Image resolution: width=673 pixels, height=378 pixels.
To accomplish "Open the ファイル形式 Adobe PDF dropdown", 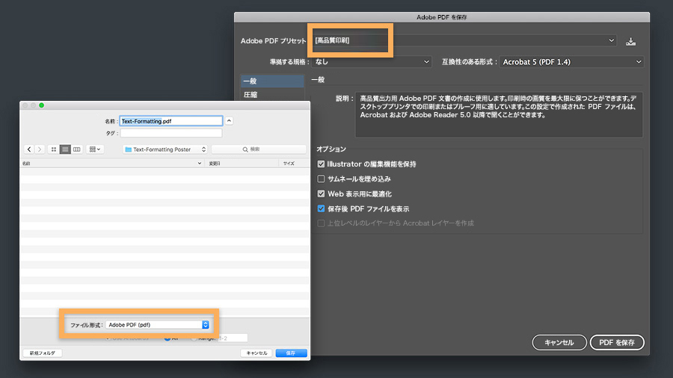I will (158, 325).
